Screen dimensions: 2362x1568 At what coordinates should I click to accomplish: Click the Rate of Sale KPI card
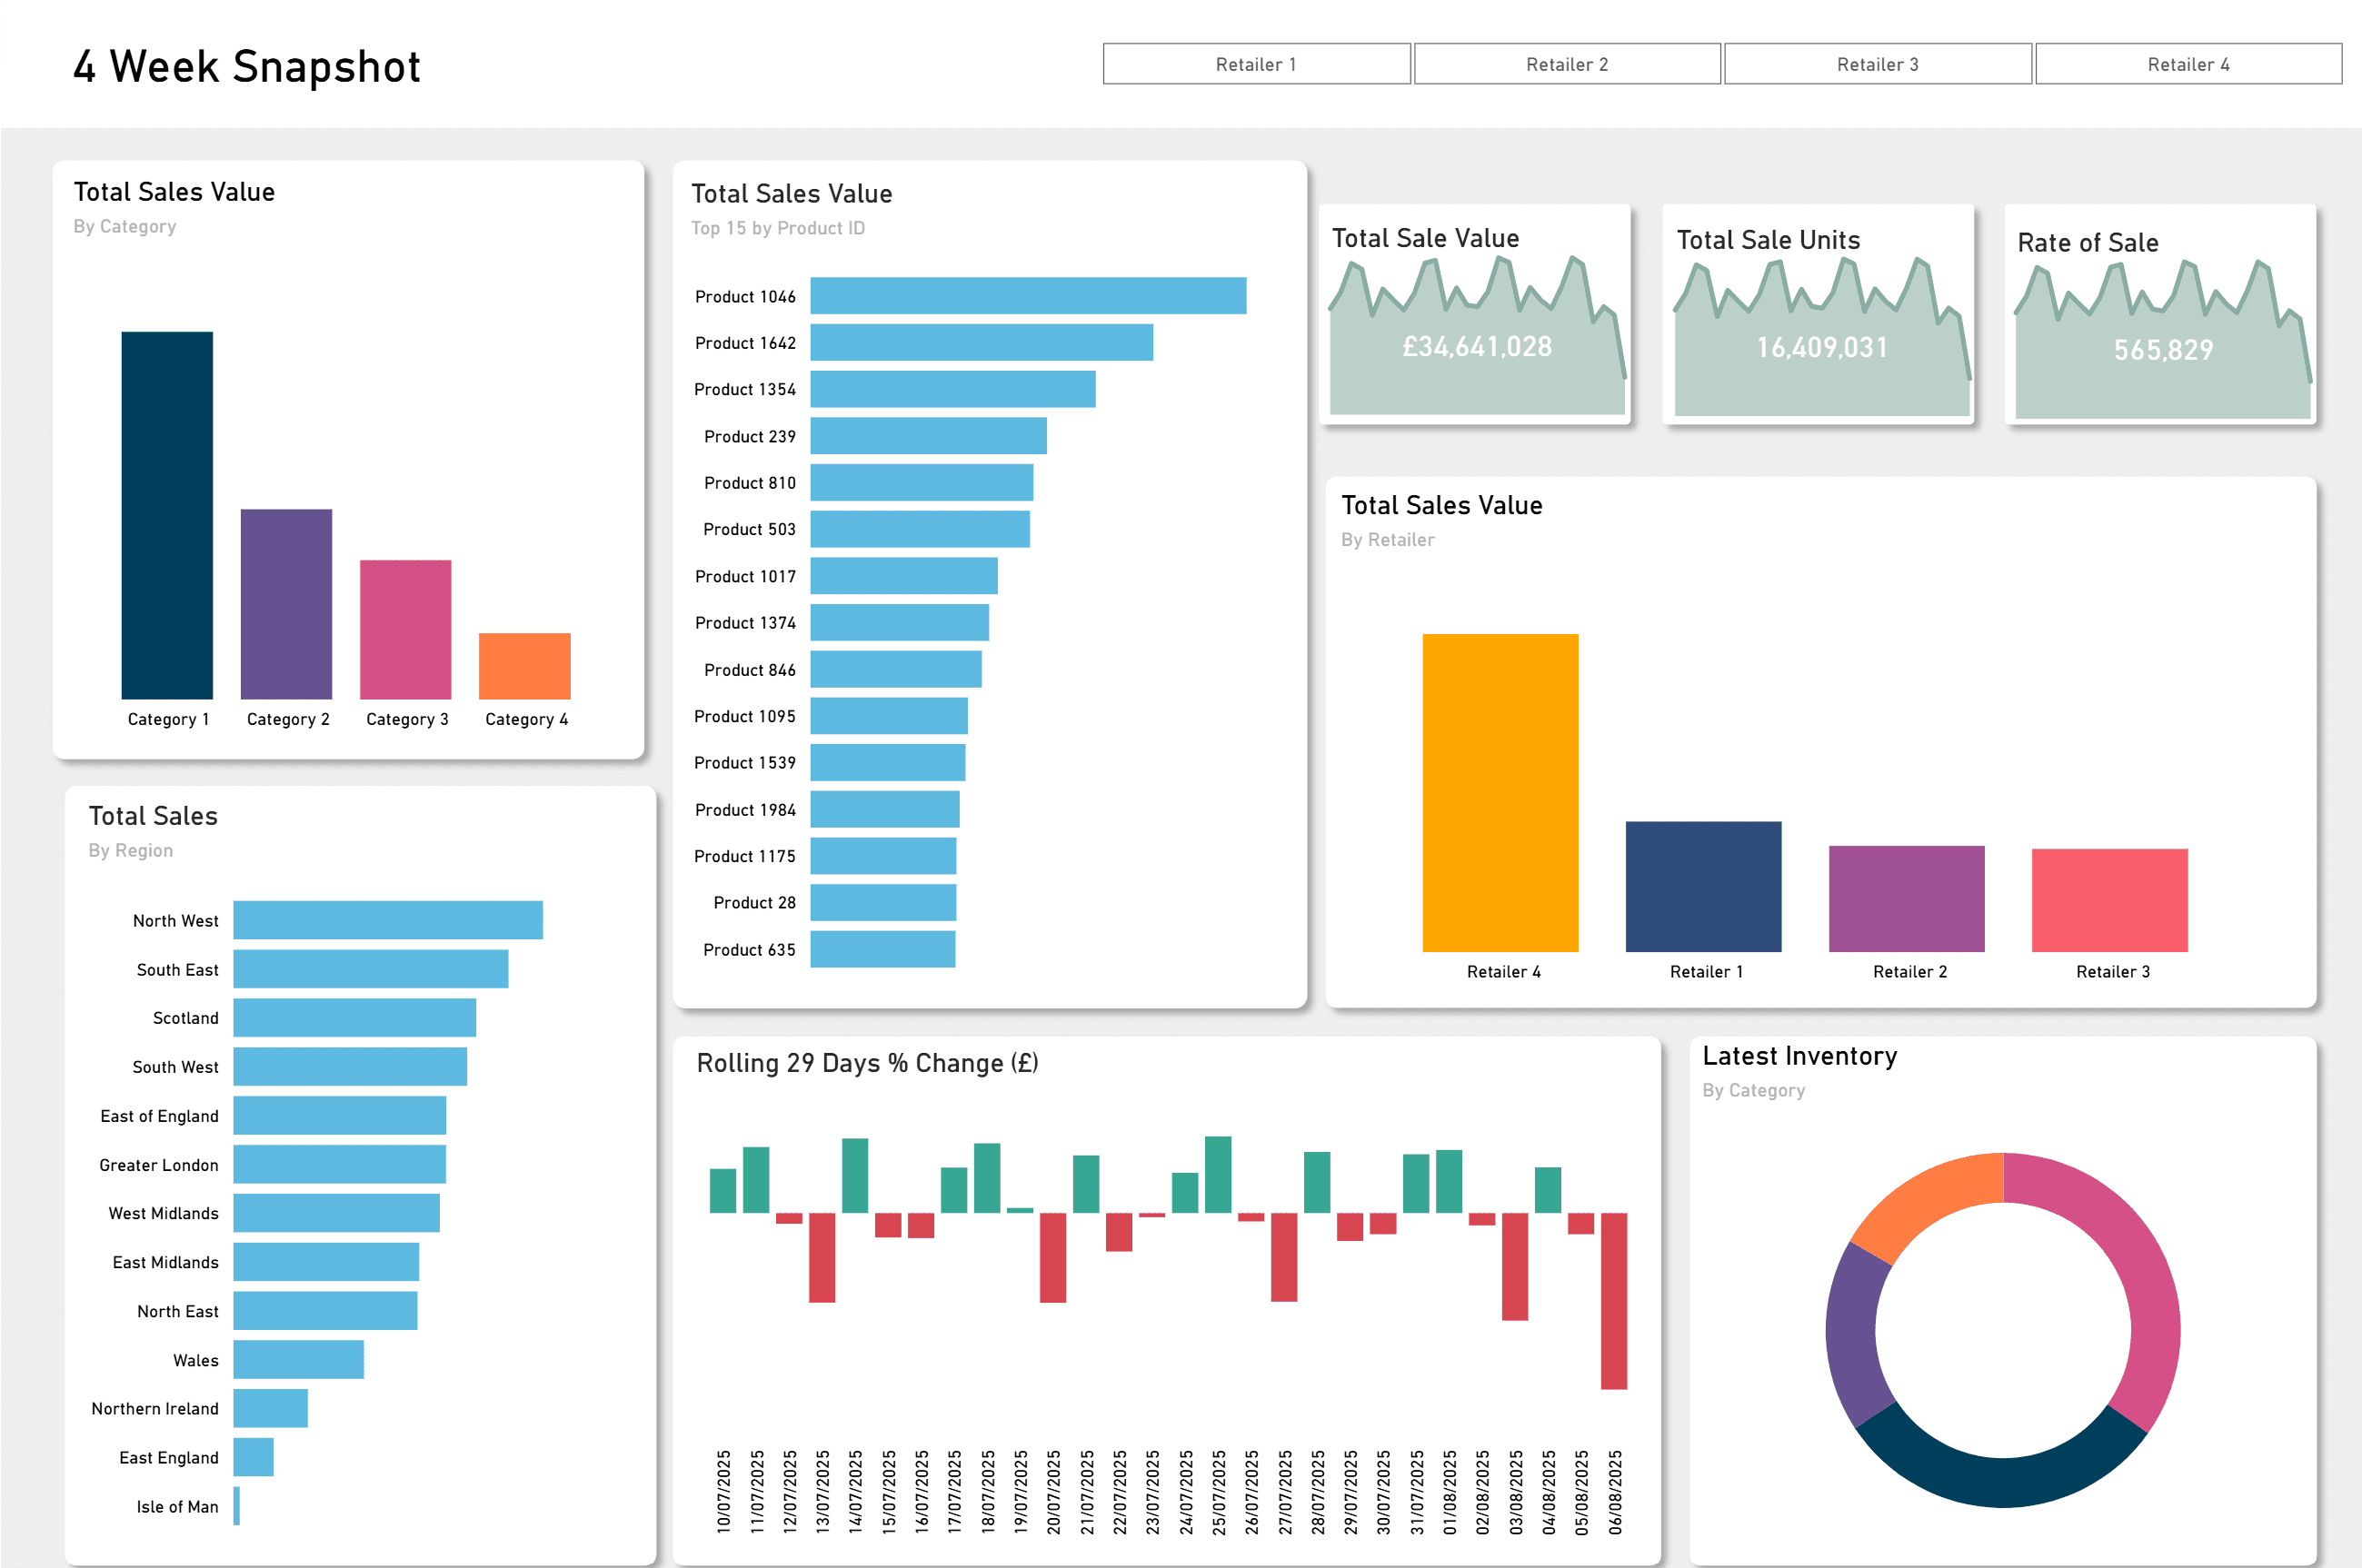(x=2161, y=315)
